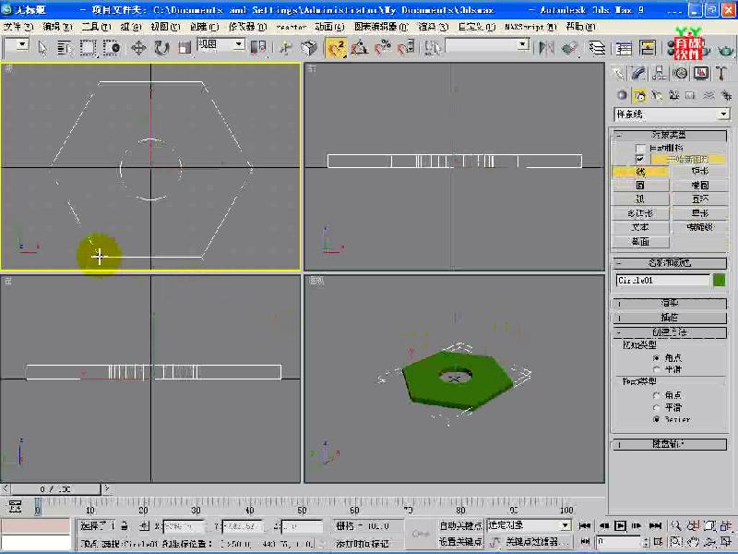Expand the 插值 rollout

[x=670, y=318]
